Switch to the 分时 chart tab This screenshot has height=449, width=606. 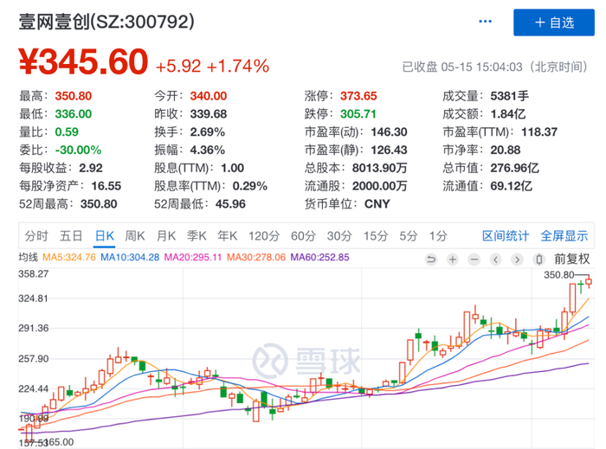point(36,235)
